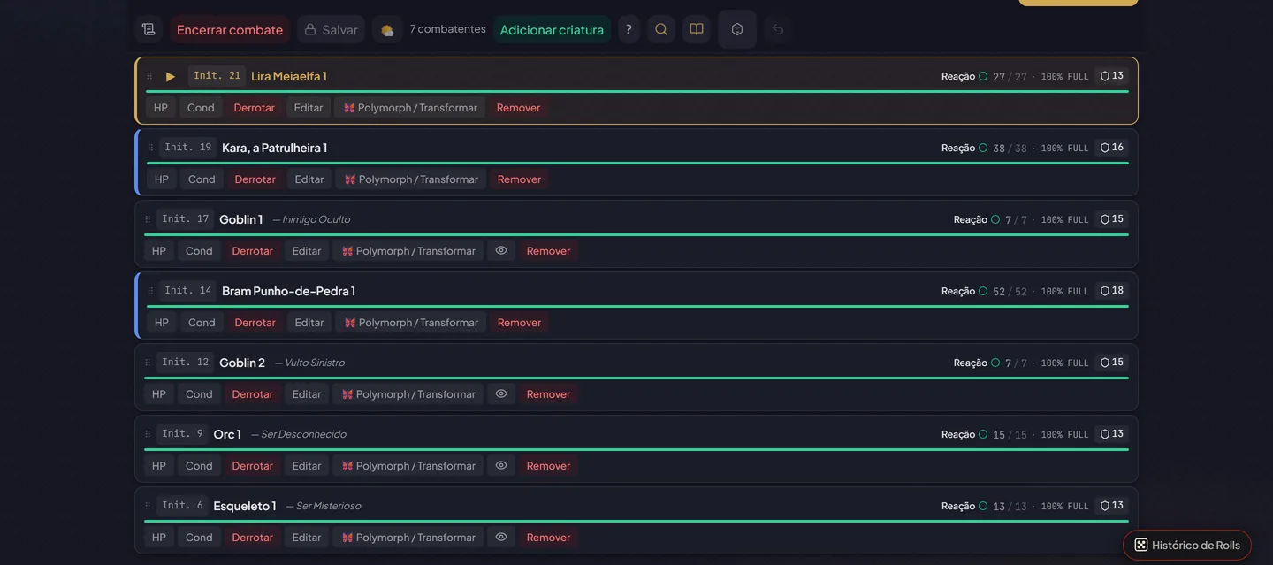
Task: Open the rulebook with the book icon
Action: (697, 29)
